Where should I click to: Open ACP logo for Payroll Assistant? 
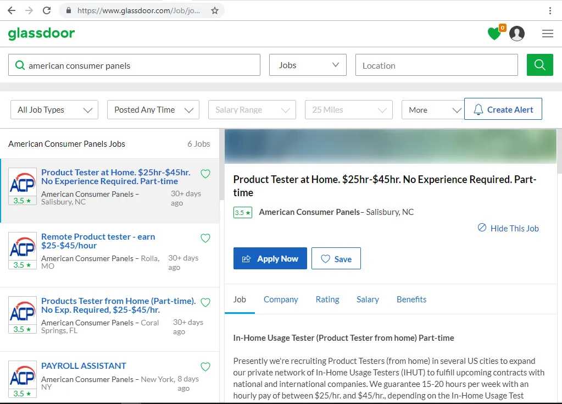pyautogui.click(x=23, y=375)
